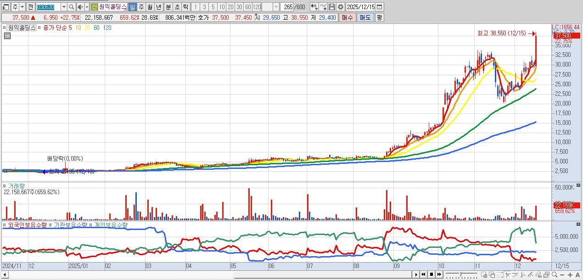The height and width of the screenshot is (280, 583).
Task: Click the 원익홀딩스 stock name in toolbar
Action: 113,7
